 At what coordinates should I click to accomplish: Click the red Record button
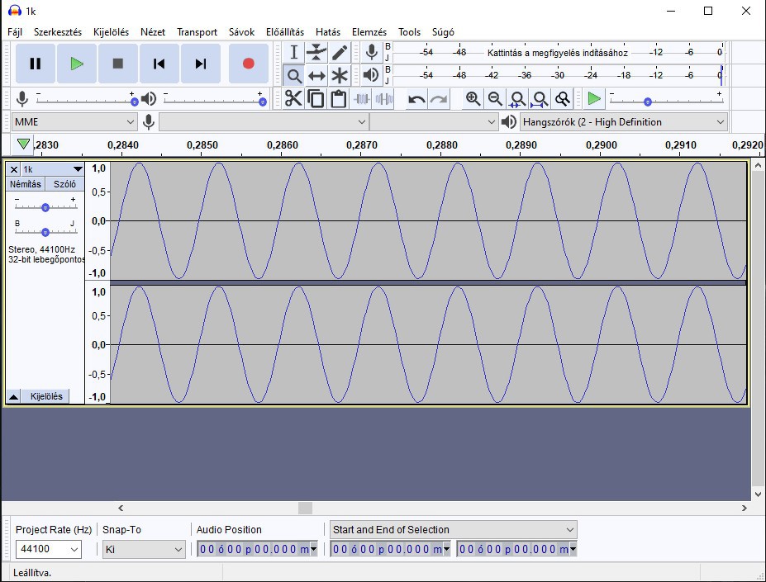pos(248,64)
